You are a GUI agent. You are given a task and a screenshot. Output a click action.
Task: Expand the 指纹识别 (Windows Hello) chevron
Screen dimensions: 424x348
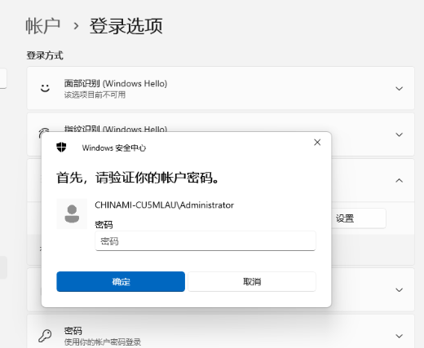(x=399, y=134)
